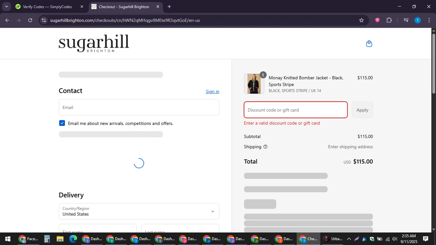The width and height of the screenshot is (436, 245).
Task: Reload the checkout page
Action: (30, 20)
